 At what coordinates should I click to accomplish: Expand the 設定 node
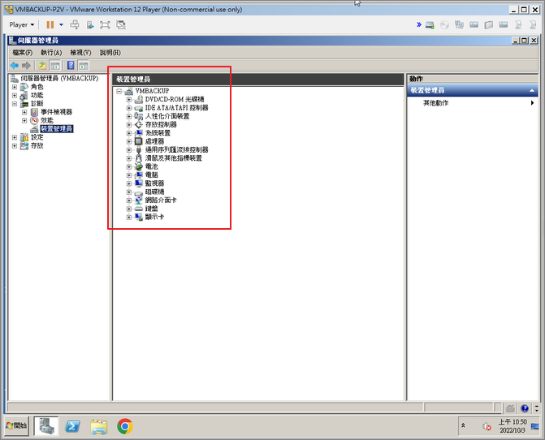click(x=15, y=137)
